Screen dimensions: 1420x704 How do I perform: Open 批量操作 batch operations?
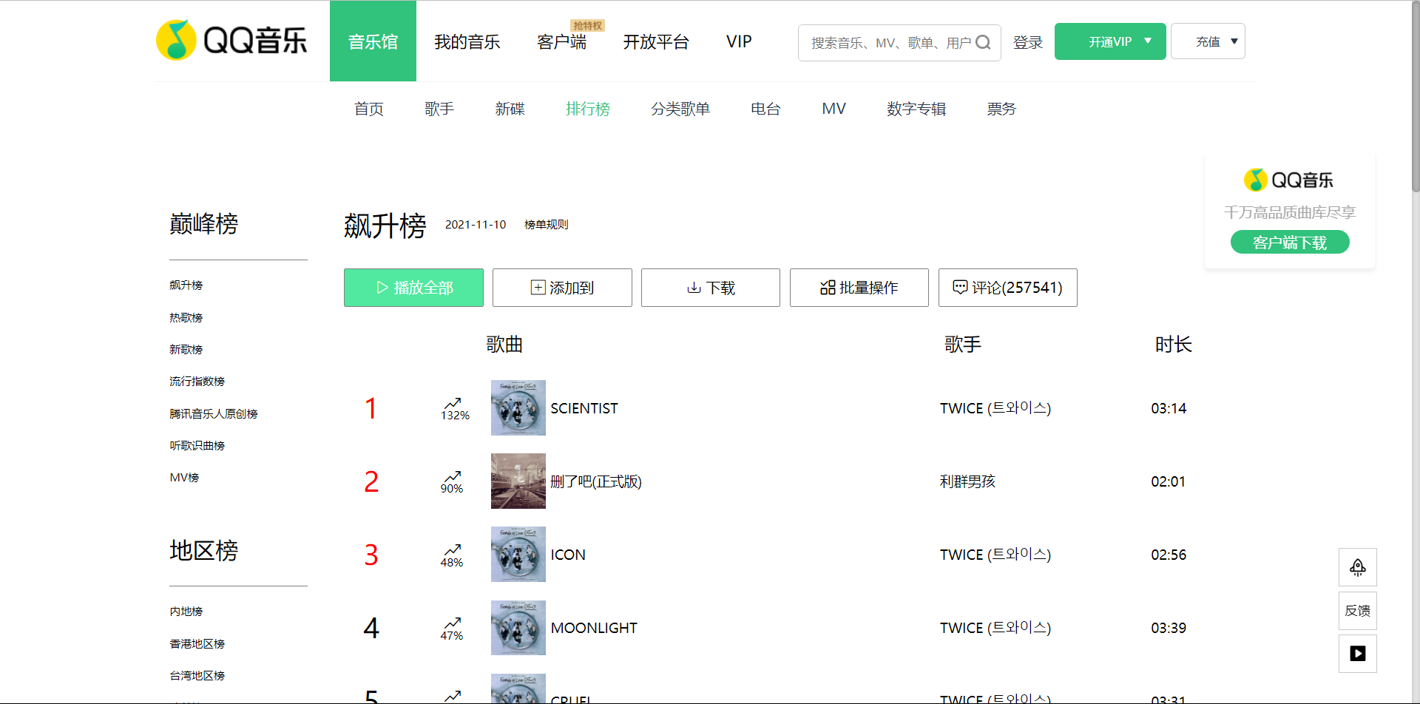(859, 288)
